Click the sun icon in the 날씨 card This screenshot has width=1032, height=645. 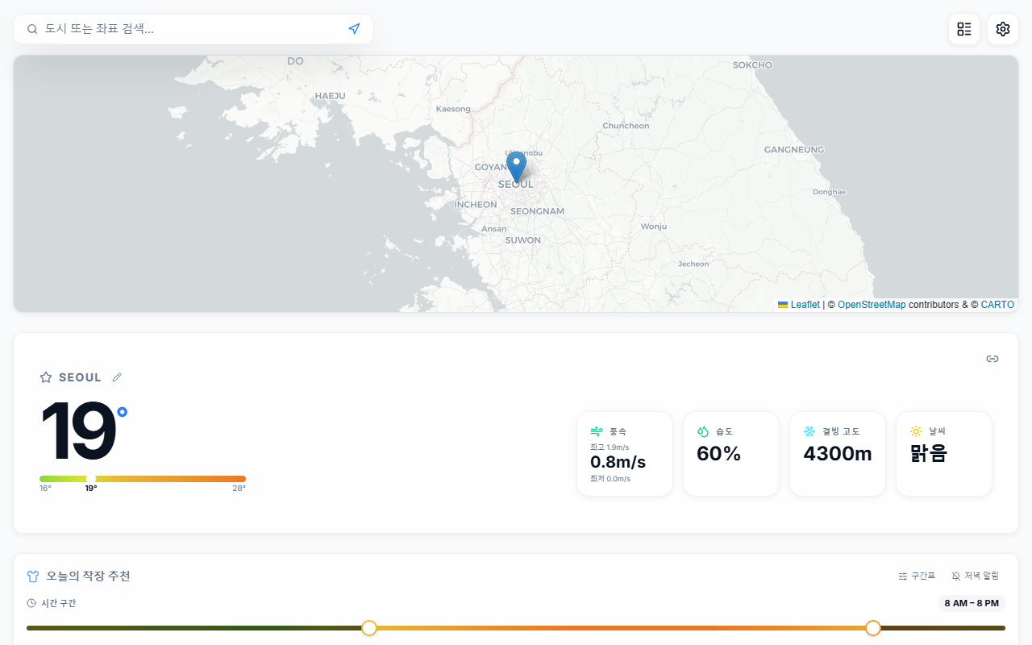click(916, 431)
